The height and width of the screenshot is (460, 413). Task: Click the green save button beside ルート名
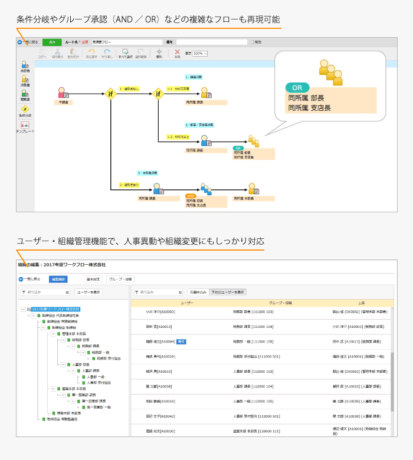(51, 42)
